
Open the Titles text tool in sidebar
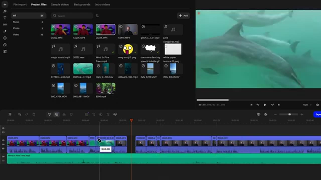[5, 18]
